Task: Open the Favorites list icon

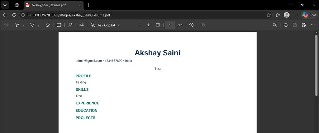Action: 278,15
